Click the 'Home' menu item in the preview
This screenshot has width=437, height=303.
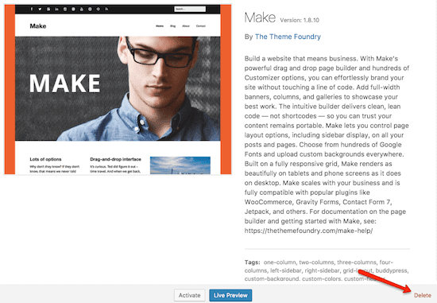click(x=160, y=26)
